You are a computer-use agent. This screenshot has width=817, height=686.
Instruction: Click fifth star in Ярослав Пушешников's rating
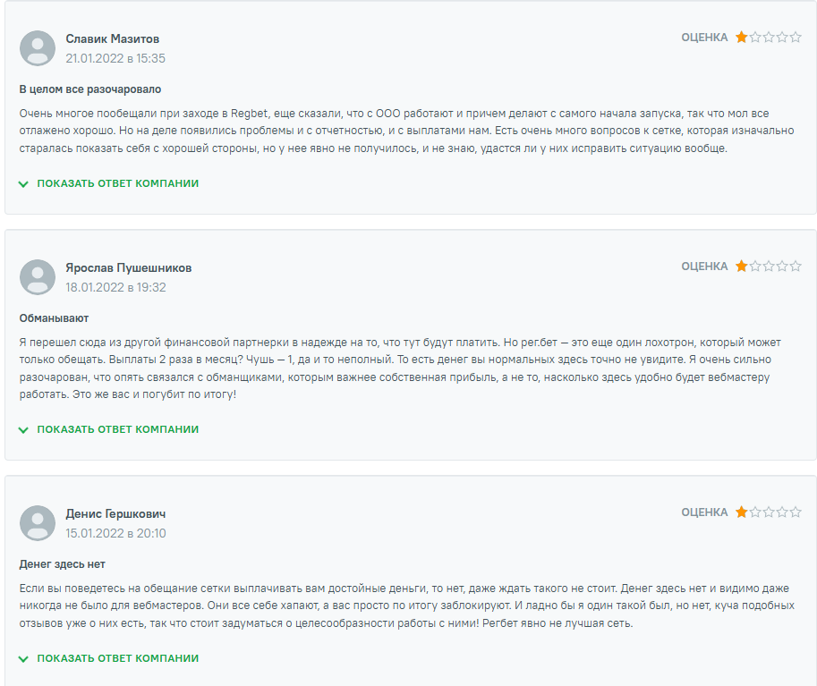point(796,267)
